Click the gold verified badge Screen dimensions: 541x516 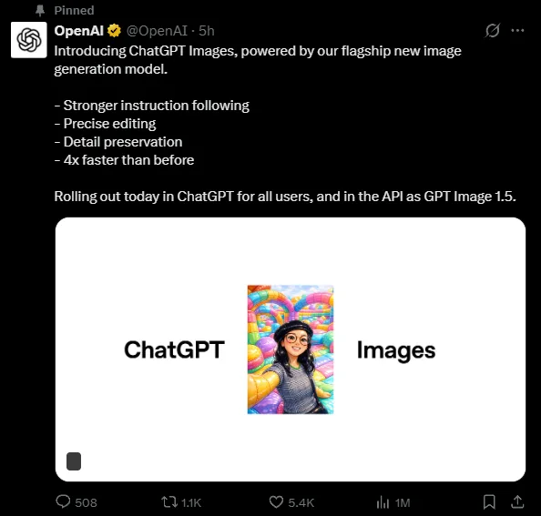click(x=114, y=31)
